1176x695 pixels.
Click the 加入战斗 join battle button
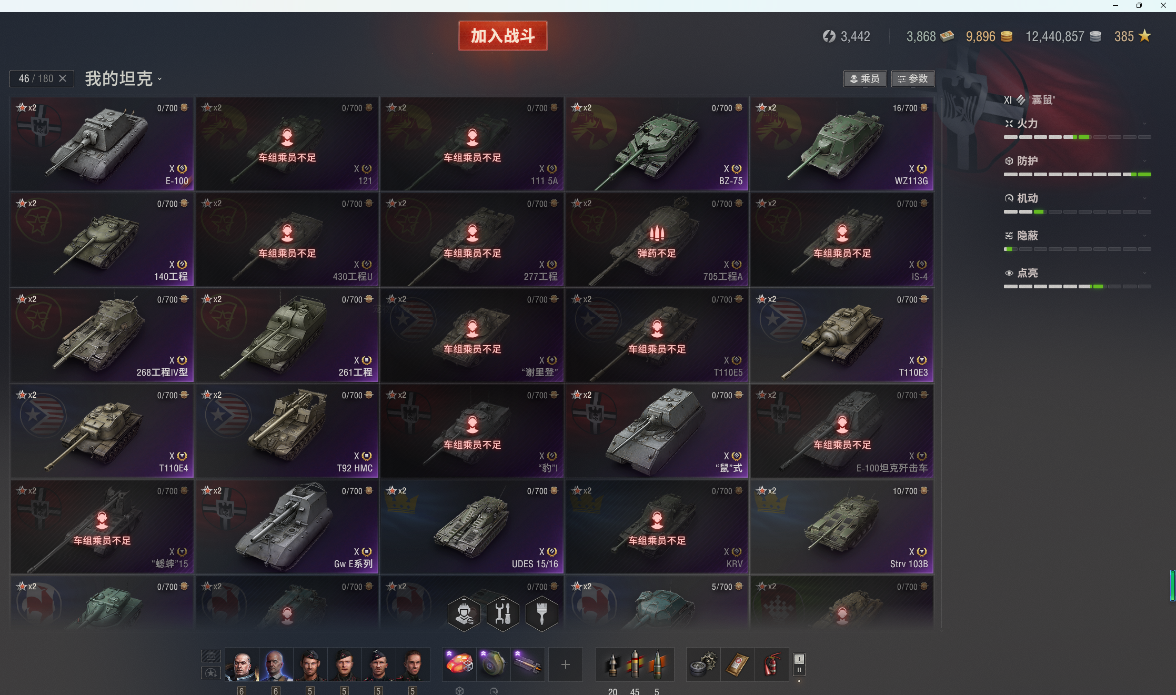pos(502,36)
